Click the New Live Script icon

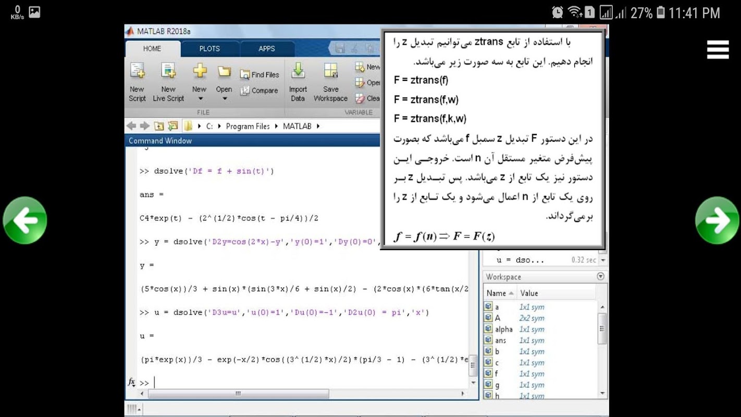168,70
